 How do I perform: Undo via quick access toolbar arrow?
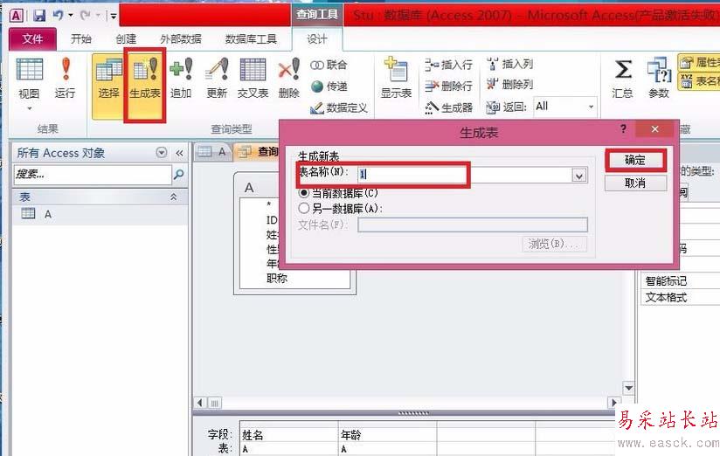click(x=58, y=15)
